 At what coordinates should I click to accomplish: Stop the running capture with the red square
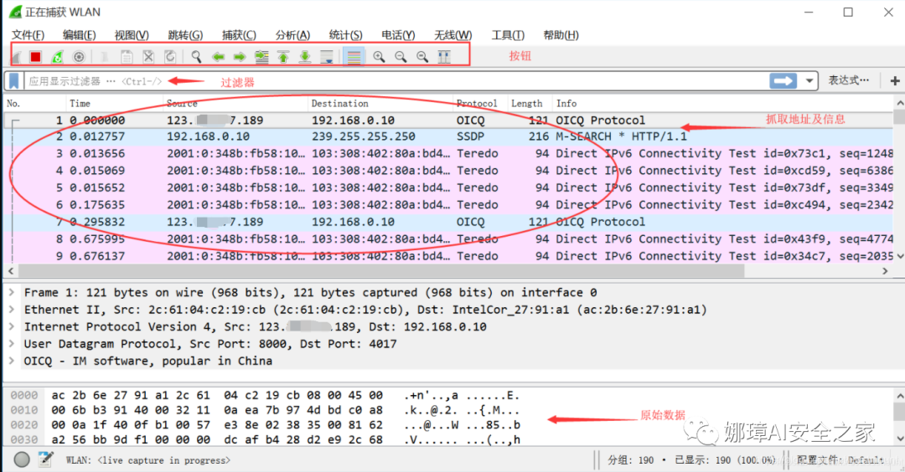(x=36, y=56)
